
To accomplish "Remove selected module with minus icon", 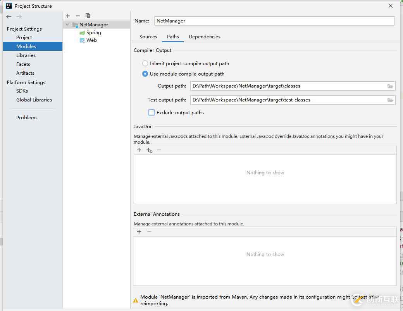I will coord(78,16).
